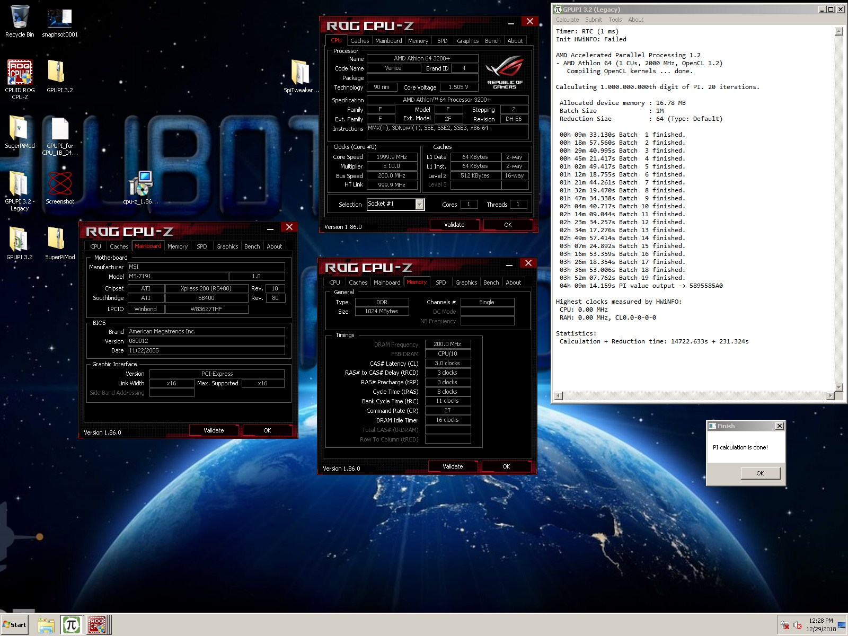The height and width of the screenshot is (636, 848).
Task: Click the network tray icon
Action: coord(785,625)
